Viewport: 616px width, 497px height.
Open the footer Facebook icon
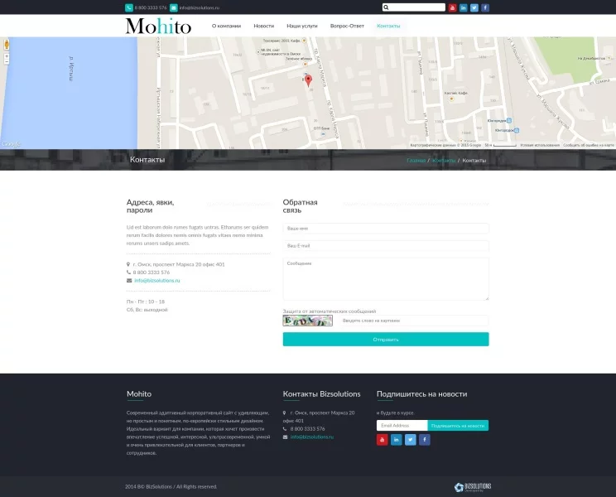pos(425,440)
